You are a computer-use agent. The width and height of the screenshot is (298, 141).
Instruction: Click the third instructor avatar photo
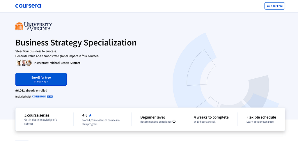click(29, 63)
